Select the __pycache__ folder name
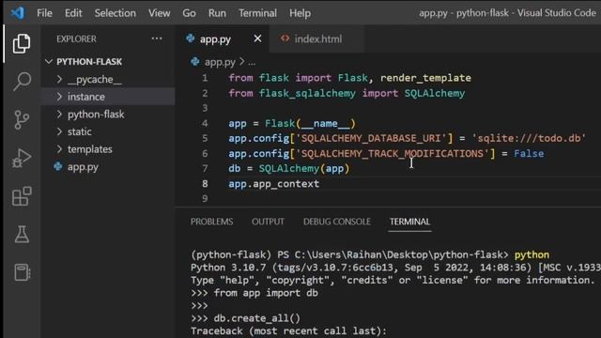This screenshot has height=338, width=601. [x=95, y=79]
